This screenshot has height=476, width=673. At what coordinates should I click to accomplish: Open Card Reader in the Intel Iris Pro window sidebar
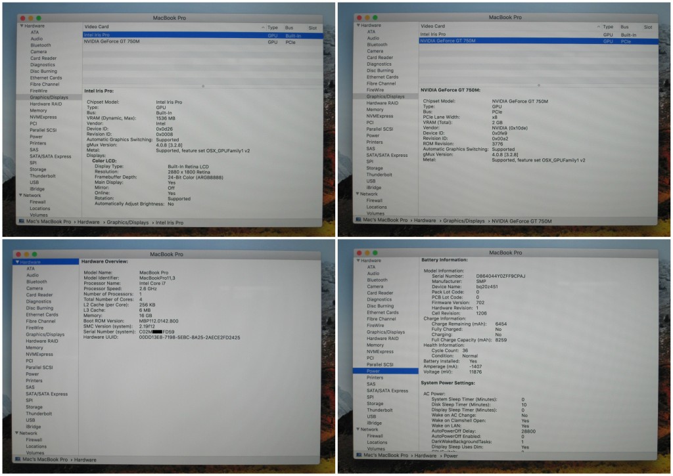pos(43,58)
